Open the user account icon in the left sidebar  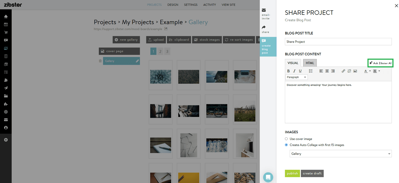point(6,128)
